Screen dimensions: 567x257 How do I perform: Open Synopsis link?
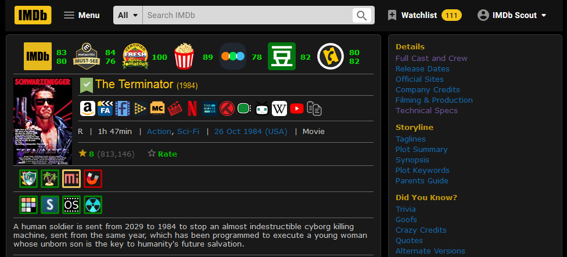point(412,160)
